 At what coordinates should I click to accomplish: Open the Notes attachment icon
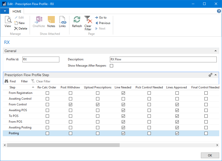point(51,22)
